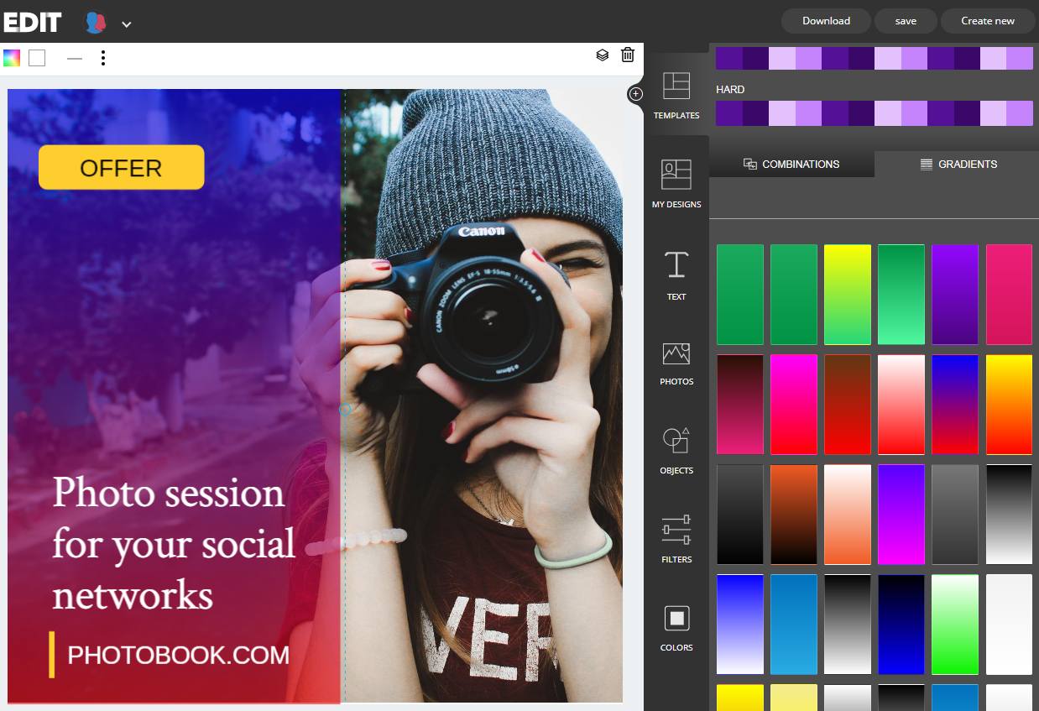Open My Designs in the sidebar
The height and width of the screenshot is (711, 1039).
tap(676, 175)
